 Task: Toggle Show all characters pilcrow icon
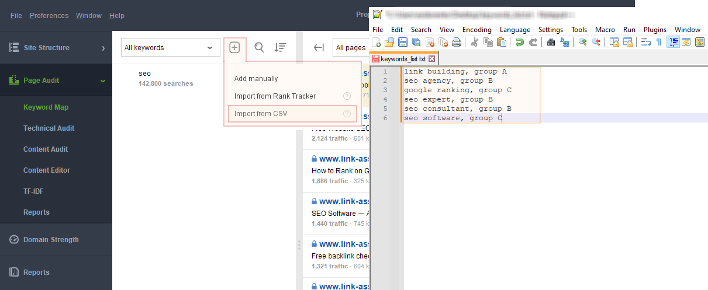click(x=659, y=42)
